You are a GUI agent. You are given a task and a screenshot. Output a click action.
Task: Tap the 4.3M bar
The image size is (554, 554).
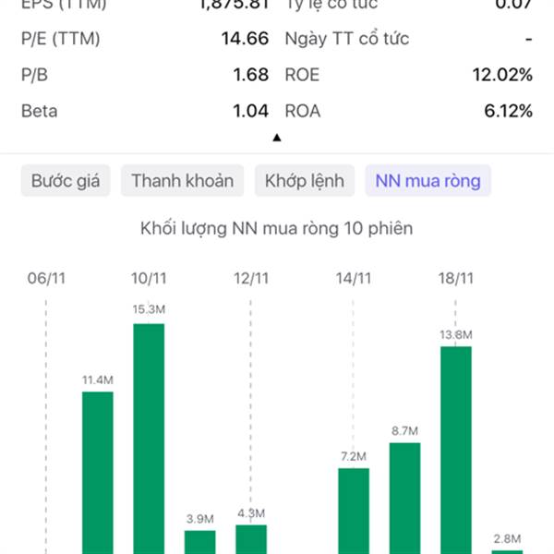click(251, 539)
